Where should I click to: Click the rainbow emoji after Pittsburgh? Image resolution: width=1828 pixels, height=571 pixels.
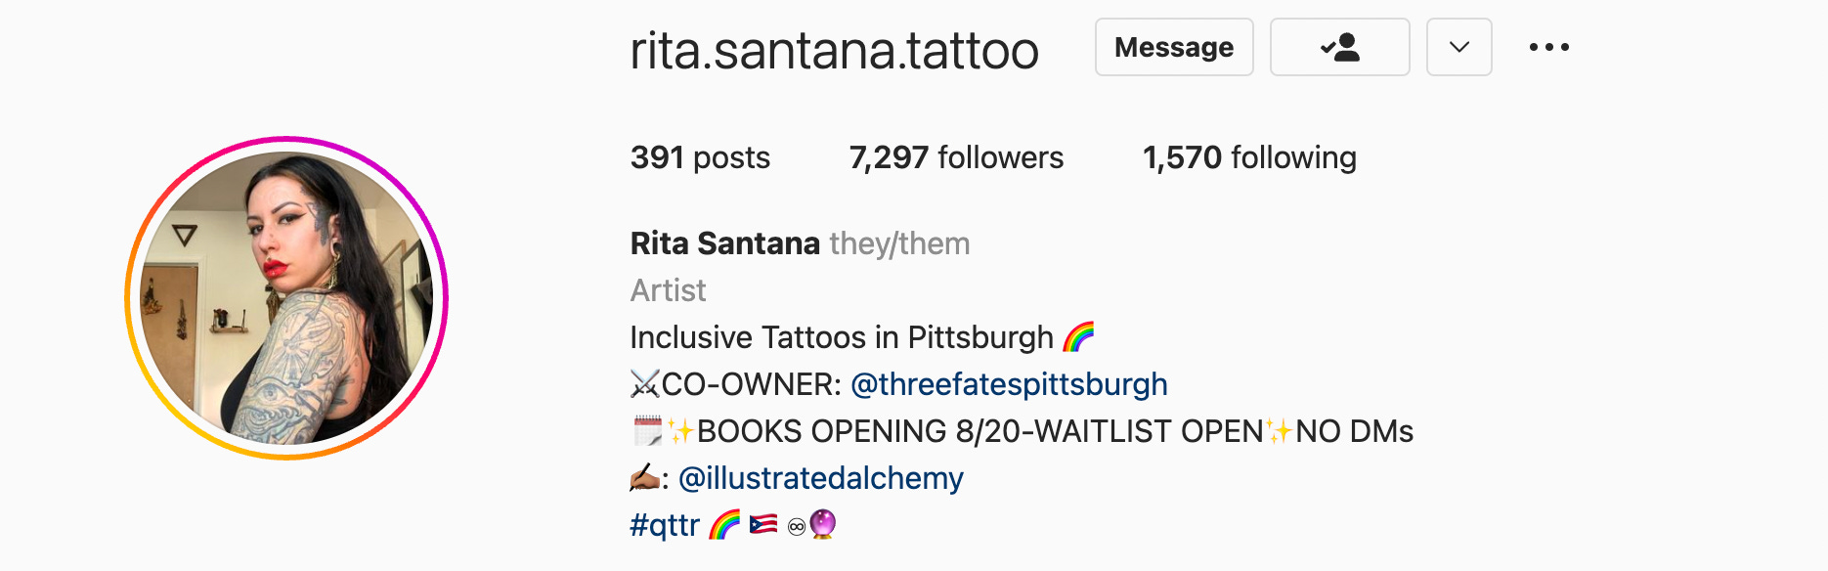coord(1078,337)
